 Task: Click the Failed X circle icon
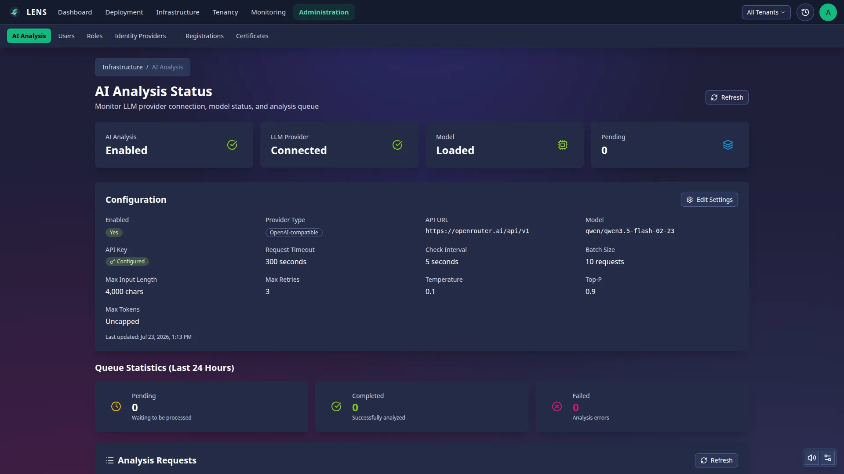557,406
